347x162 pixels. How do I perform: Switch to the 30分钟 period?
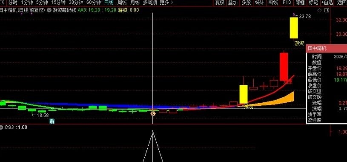click(76, 3)
